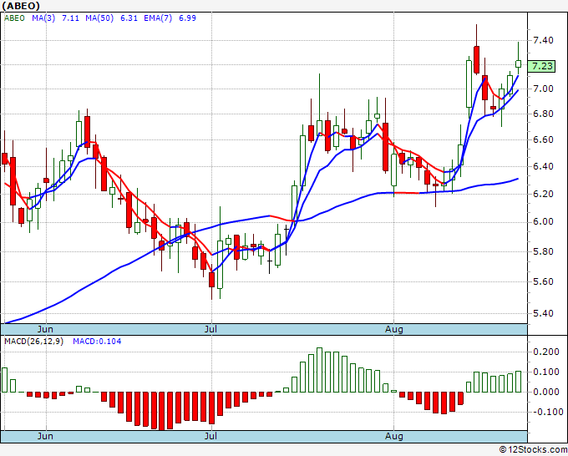Screen dimensions: 568x456
Task: Click the EMA(7) value 6.99
Action: tap(188, 18)
